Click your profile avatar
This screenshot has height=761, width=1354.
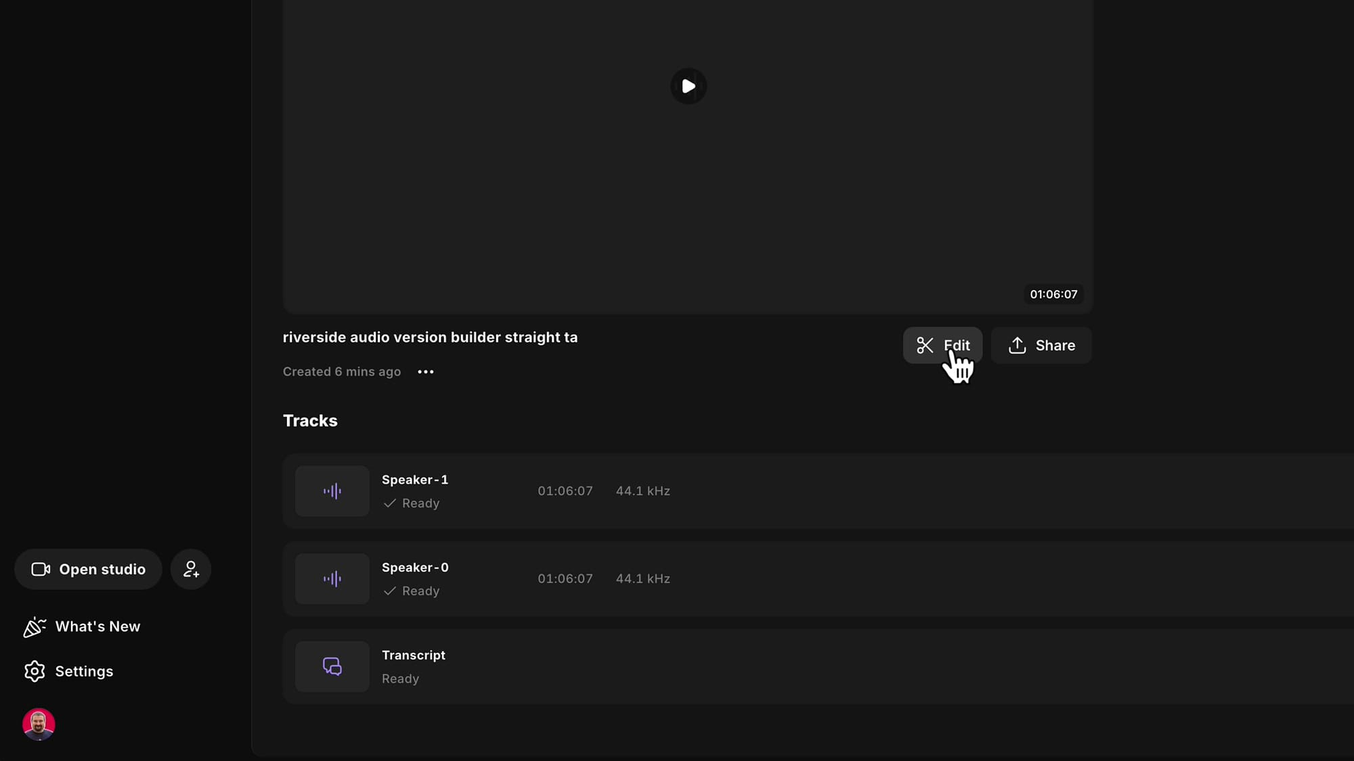point(39,724)
